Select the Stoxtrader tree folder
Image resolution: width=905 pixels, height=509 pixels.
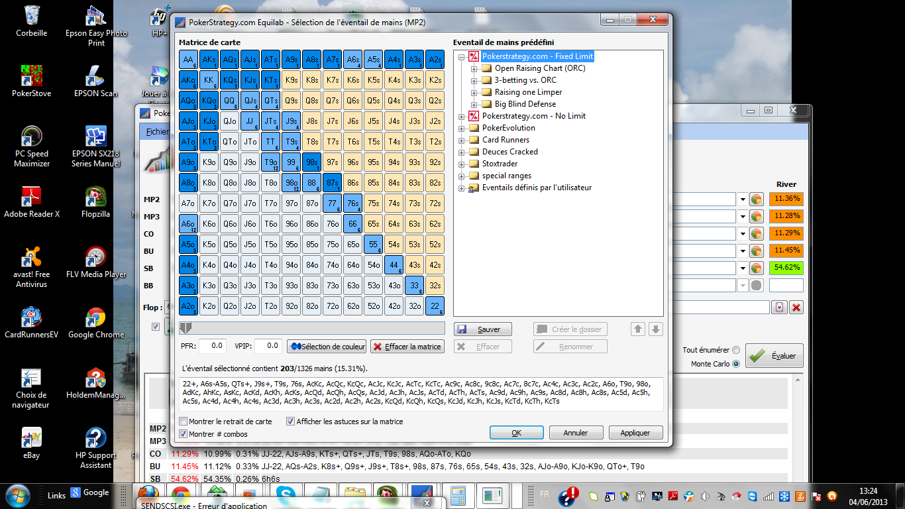coord(500,164)
